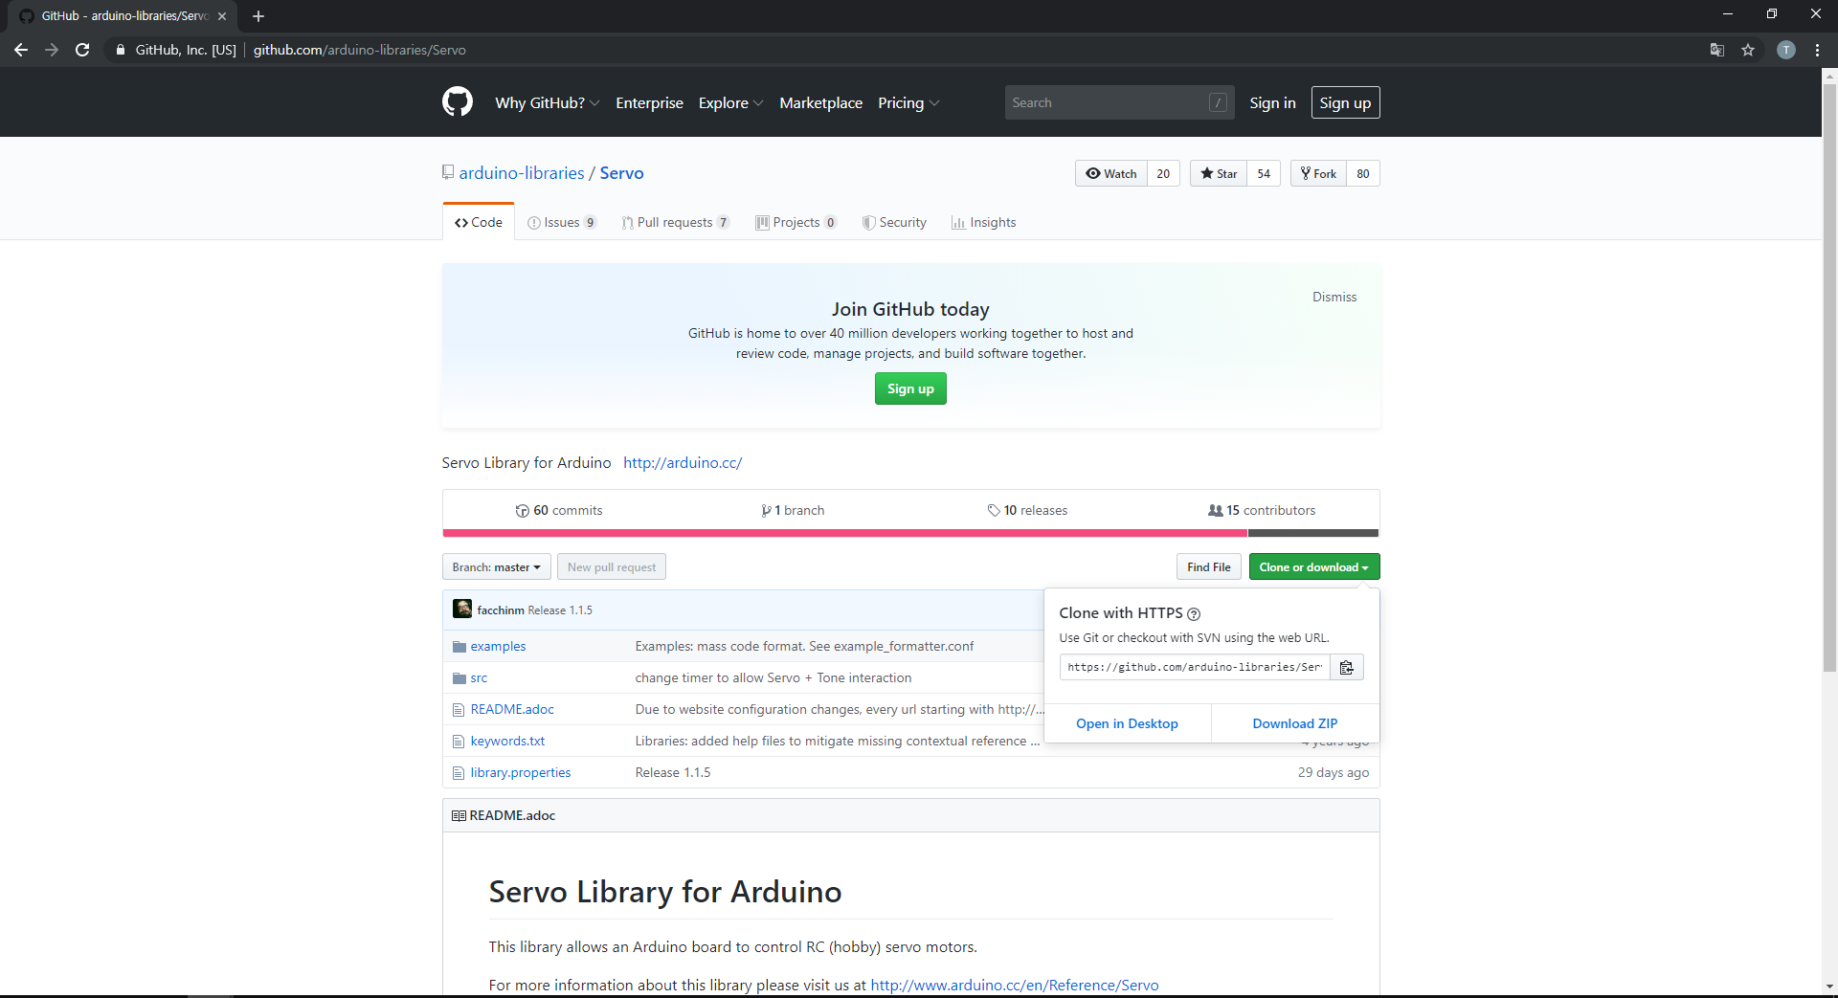This screenshot has height=998, width=1838.
Task: Switch to the Projects tab
Action: pyautogui.click(x=796, y=222)
